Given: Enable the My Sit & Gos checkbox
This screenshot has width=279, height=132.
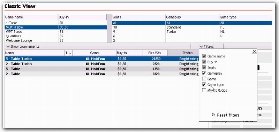Looking at the screenshot, I should [204, 90].
